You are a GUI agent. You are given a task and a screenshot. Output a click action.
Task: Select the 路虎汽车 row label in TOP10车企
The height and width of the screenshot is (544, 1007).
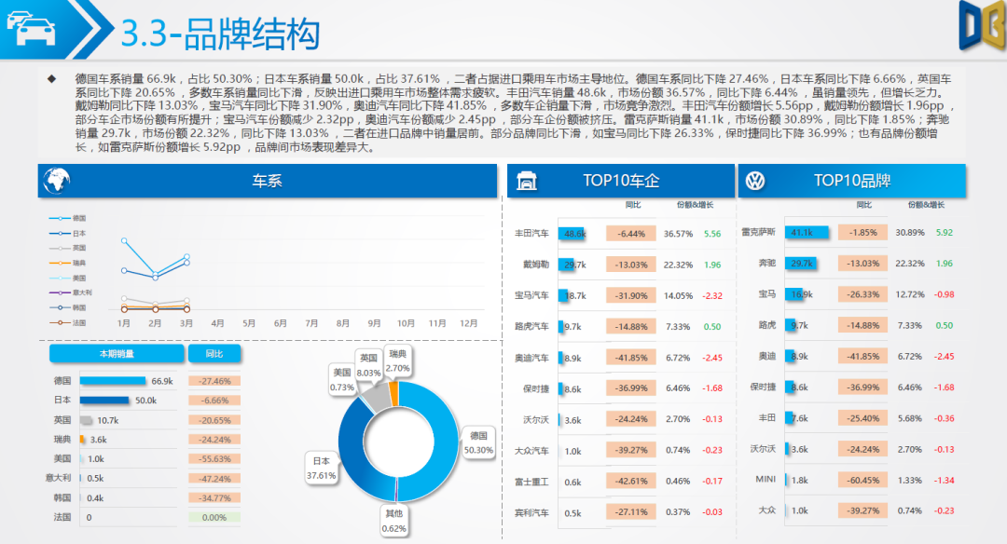coord(531,327)
